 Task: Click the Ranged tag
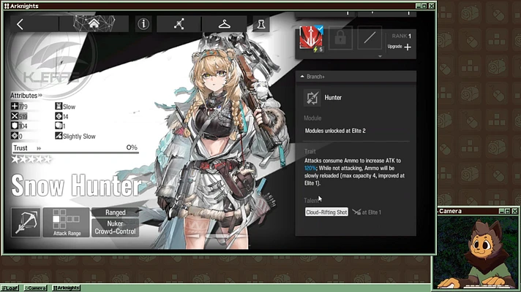pos(116,212)
